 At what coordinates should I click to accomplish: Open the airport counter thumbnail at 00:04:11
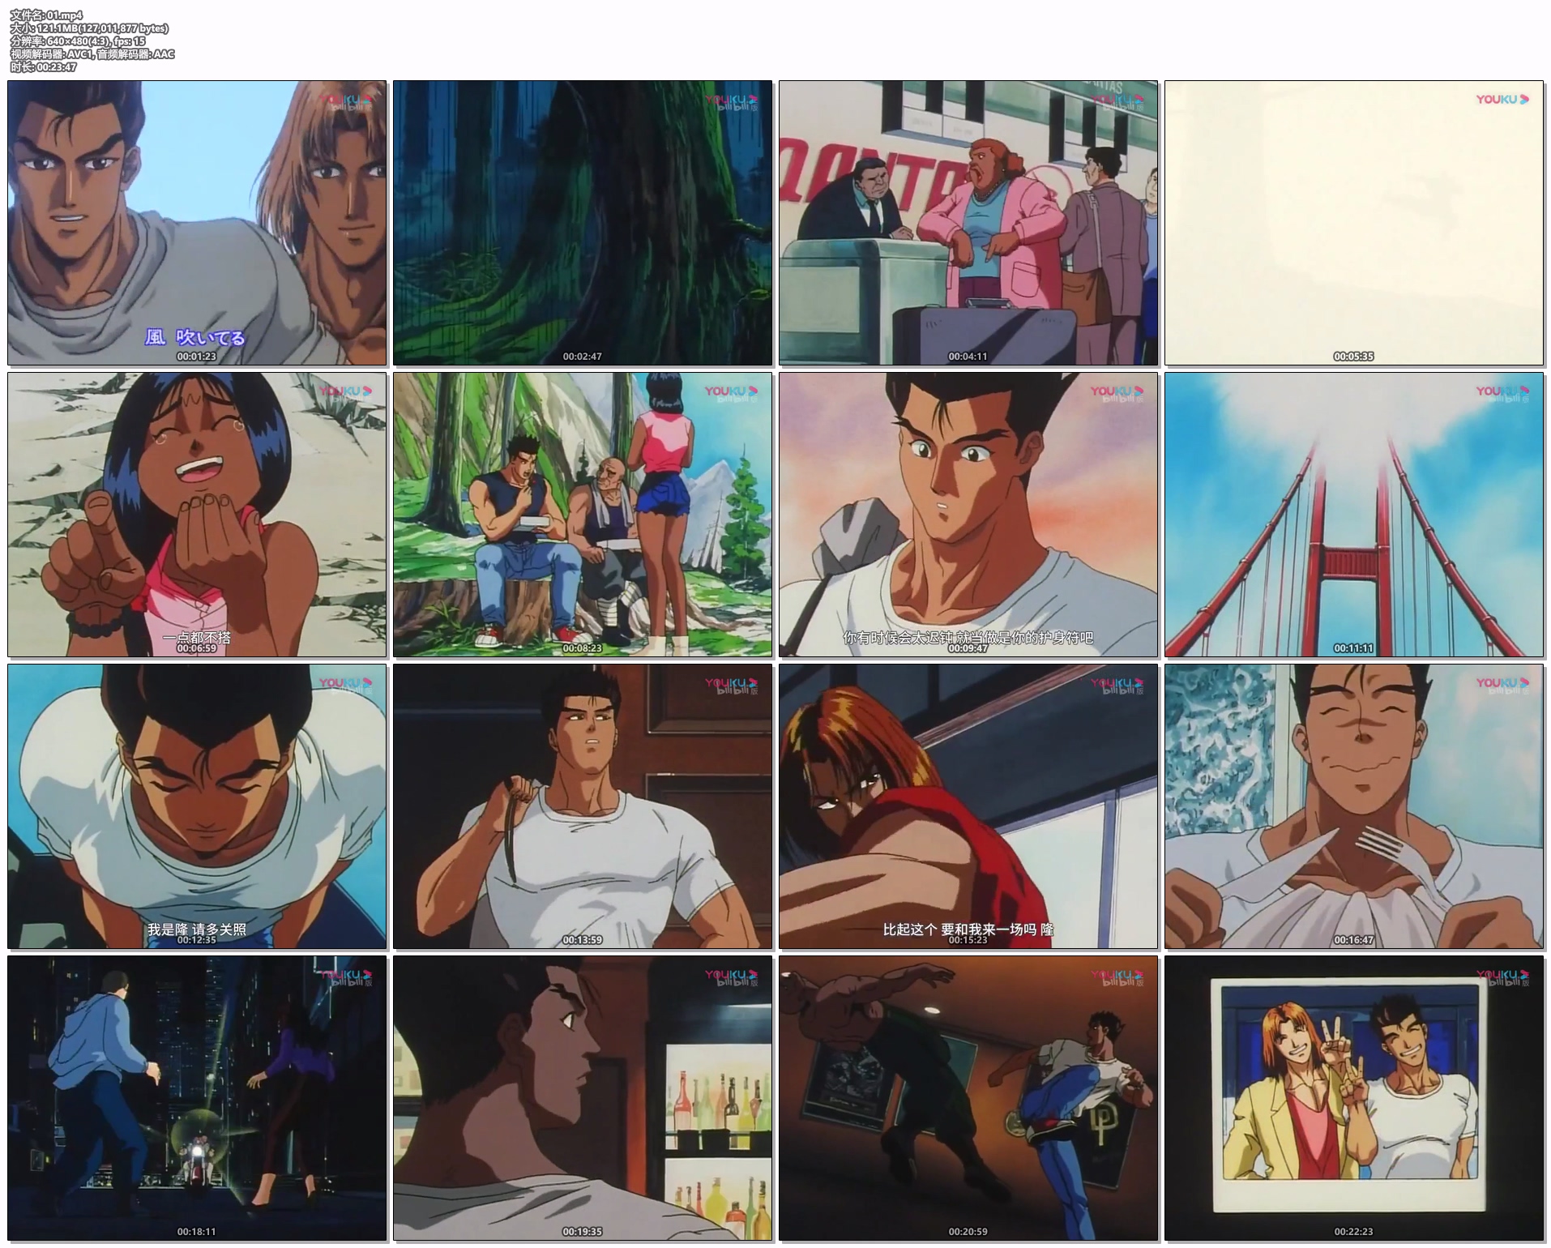coord(968,223)
